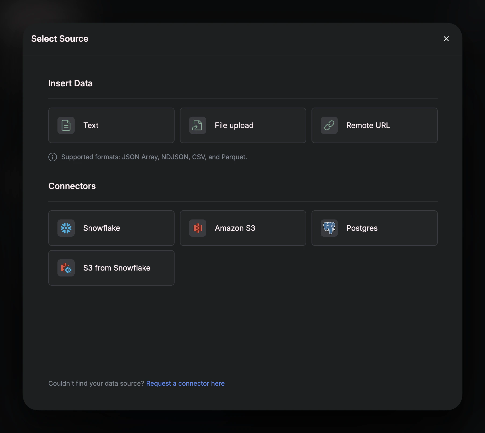The image size is (485, 433).
Task: Click the S3 from Snowflake combined icon
Action: point(66,268)
